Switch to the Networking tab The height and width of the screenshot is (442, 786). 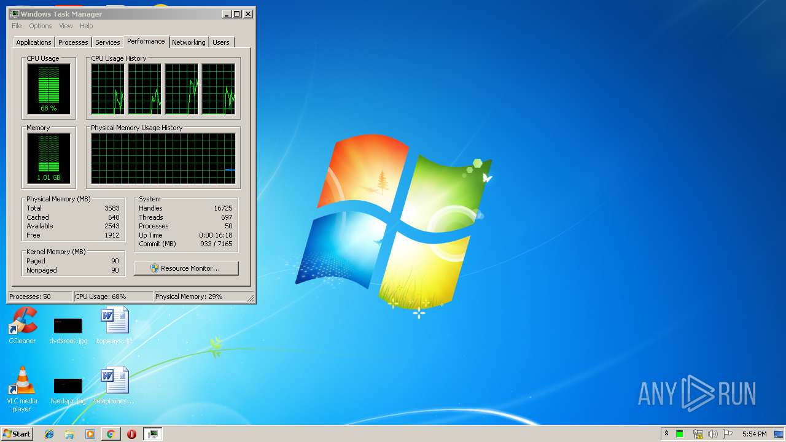(x=189, y=42)
